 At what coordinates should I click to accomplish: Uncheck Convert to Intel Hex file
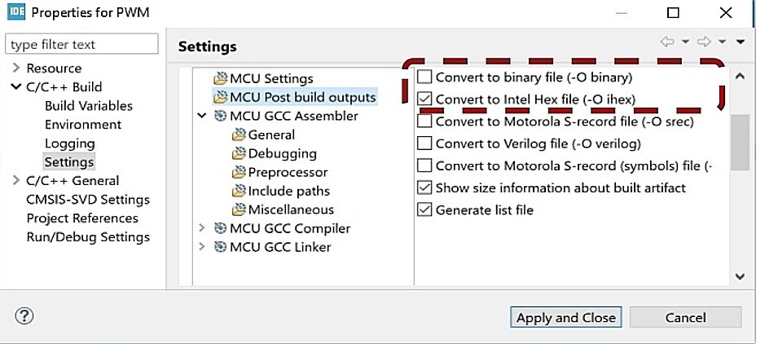[424, 99]
